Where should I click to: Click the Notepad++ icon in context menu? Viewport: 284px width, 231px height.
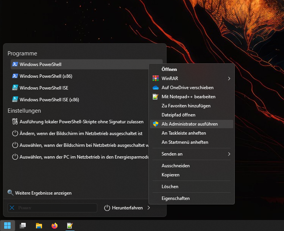click(156, 97)
